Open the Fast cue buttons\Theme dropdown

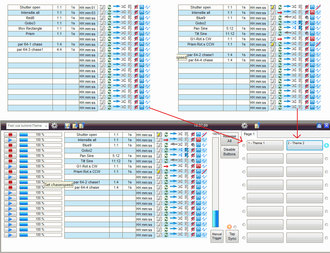click(27, 126)
